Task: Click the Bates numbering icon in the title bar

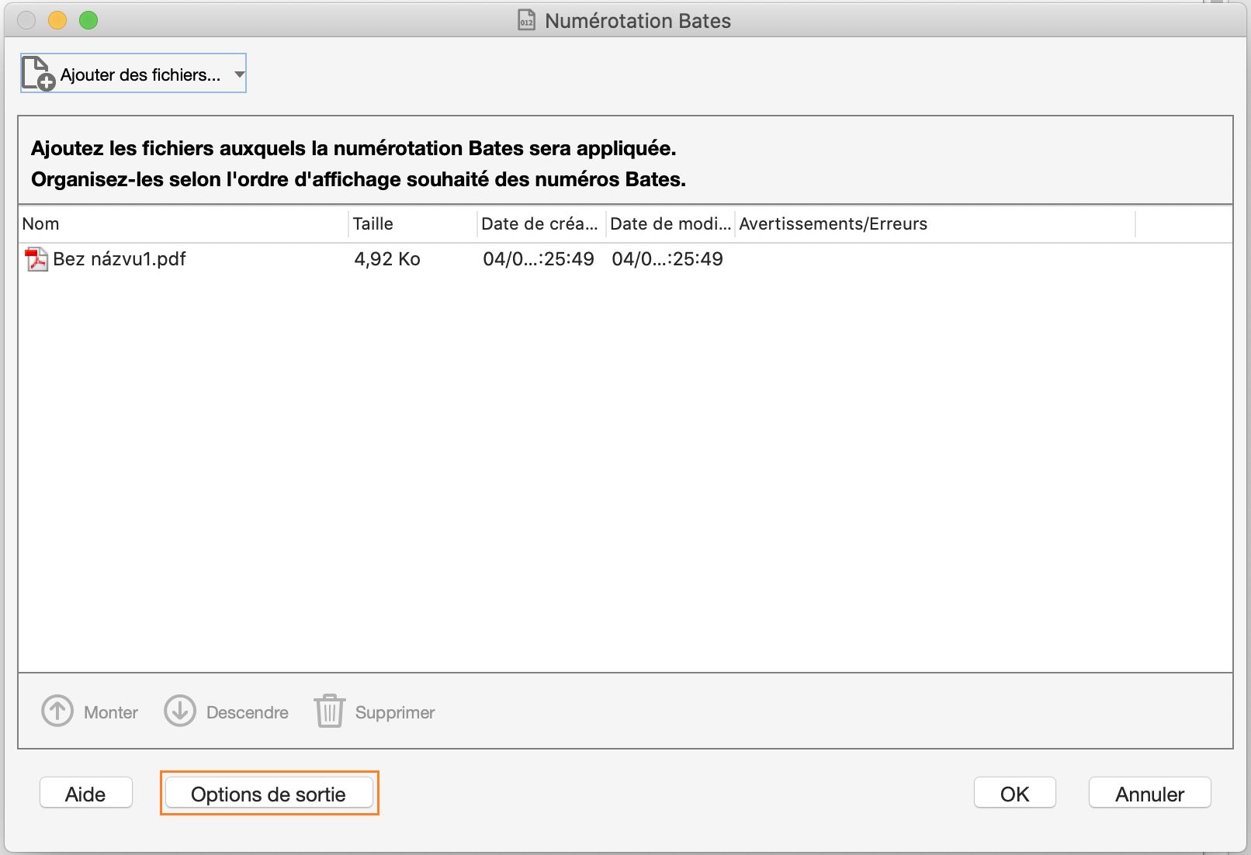Action: (525, 21)
